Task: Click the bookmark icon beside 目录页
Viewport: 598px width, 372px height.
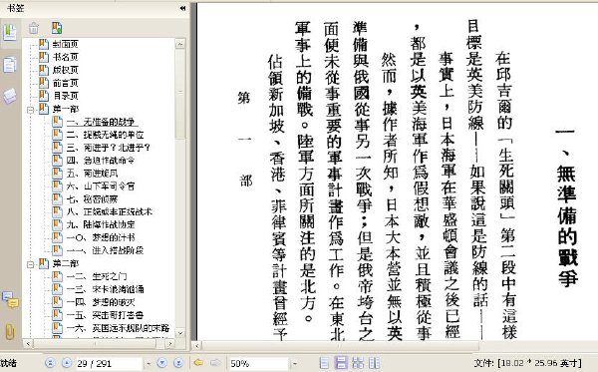Action: click(44, 96)
